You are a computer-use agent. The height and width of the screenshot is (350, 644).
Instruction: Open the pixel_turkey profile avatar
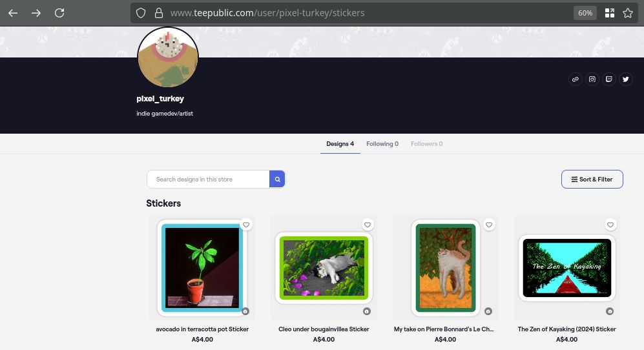click(x=167, y=57)
